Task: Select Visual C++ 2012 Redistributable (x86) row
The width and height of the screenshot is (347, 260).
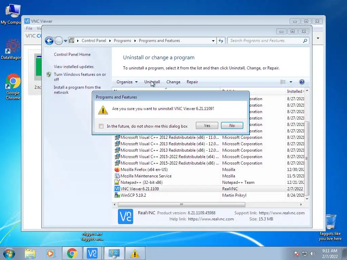Action: click(x=209, y=137)
